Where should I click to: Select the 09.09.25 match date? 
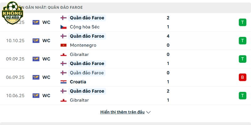click(15, 59)
